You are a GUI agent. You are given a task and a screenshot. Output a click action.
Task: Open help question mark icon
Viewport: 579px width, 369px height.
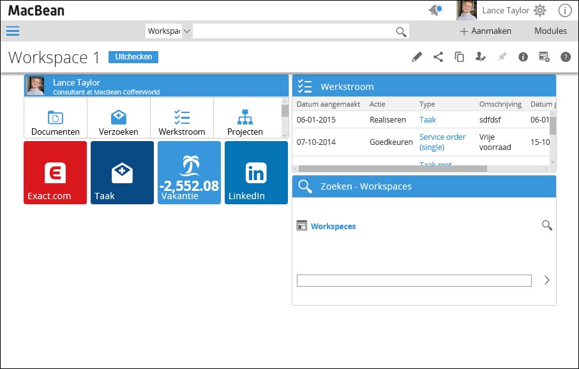coord(566,57)
